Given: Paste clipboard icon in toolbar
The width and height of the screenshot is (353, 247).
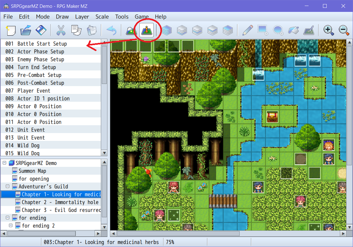Looking at the screenshot, I should point(92,30).
